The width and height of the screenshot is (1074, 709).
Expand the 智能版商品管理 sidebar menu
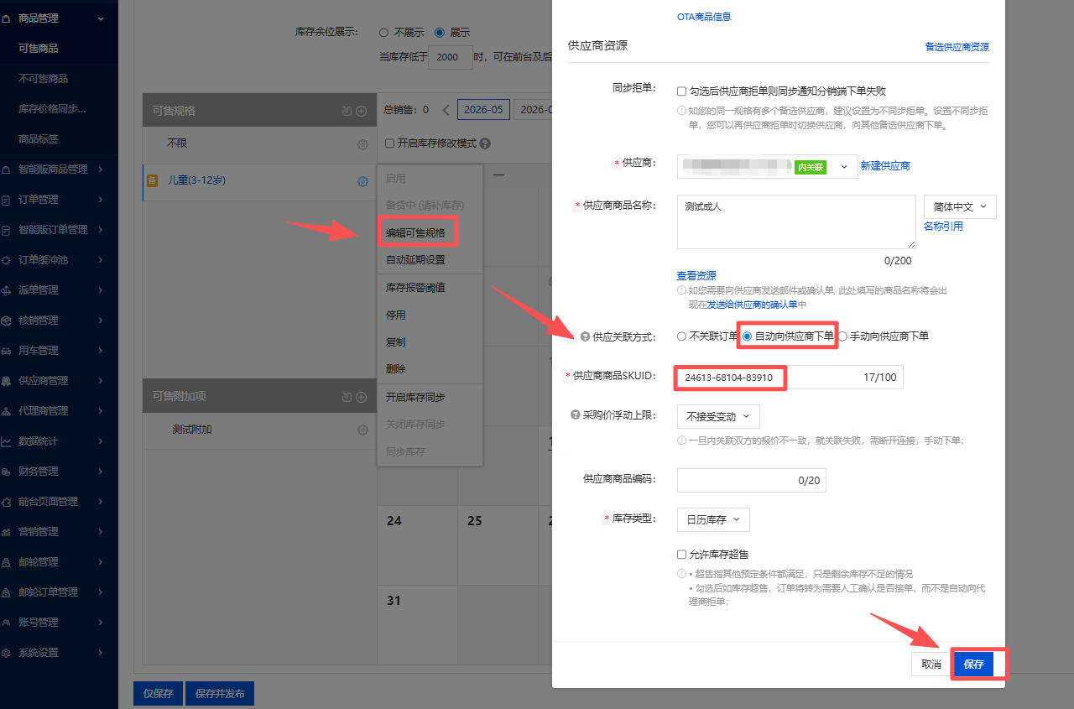101,169
